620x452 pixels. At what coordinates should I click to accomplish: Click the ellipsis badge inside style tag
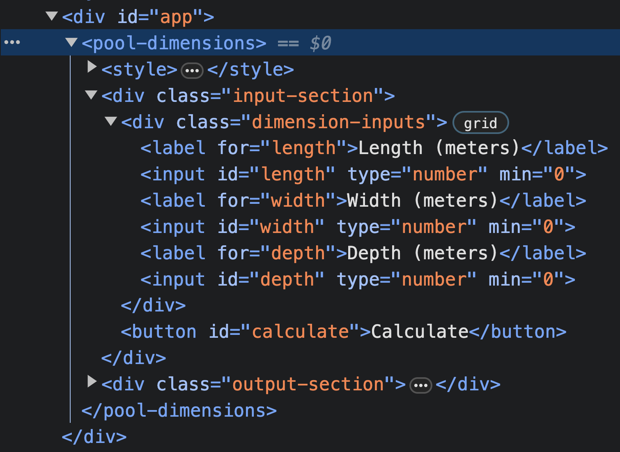192,71
